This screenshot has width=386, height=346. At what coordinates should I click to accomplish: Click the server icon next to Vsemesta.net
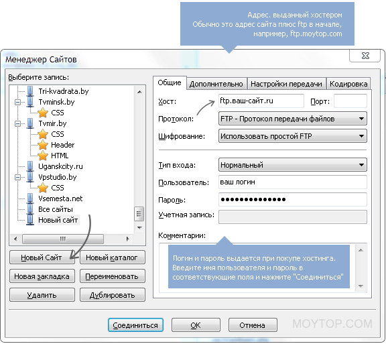click(x=30, y=198)
